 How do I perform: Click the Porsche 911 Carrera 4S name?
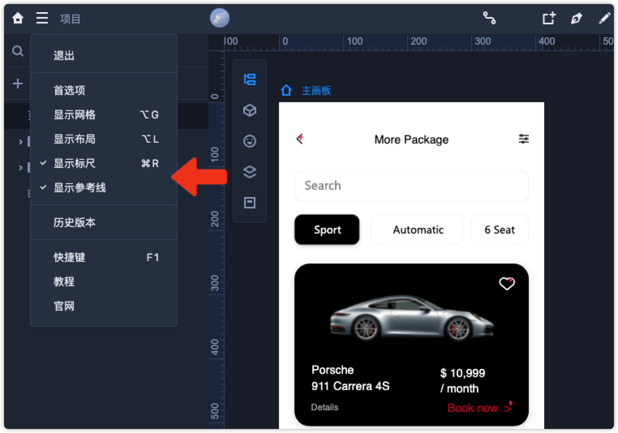(x=350, y=378)
